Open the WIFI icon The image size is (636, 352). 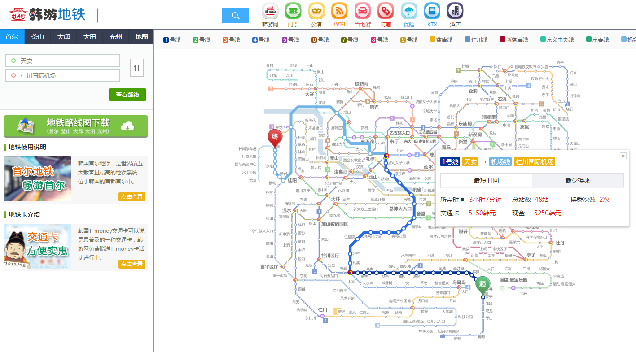[339, 15]
